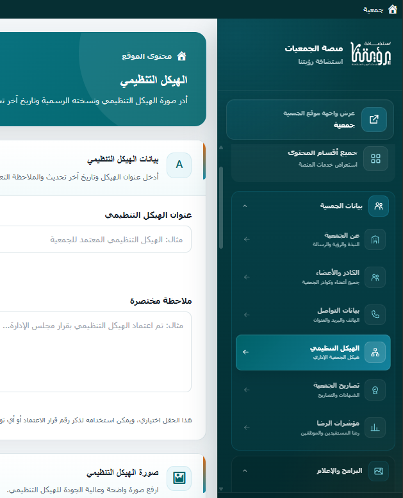Screen dimensions: 403x498
Task: Click استضافة رؤيتنا subtitle text
Action: pos(320,62)
